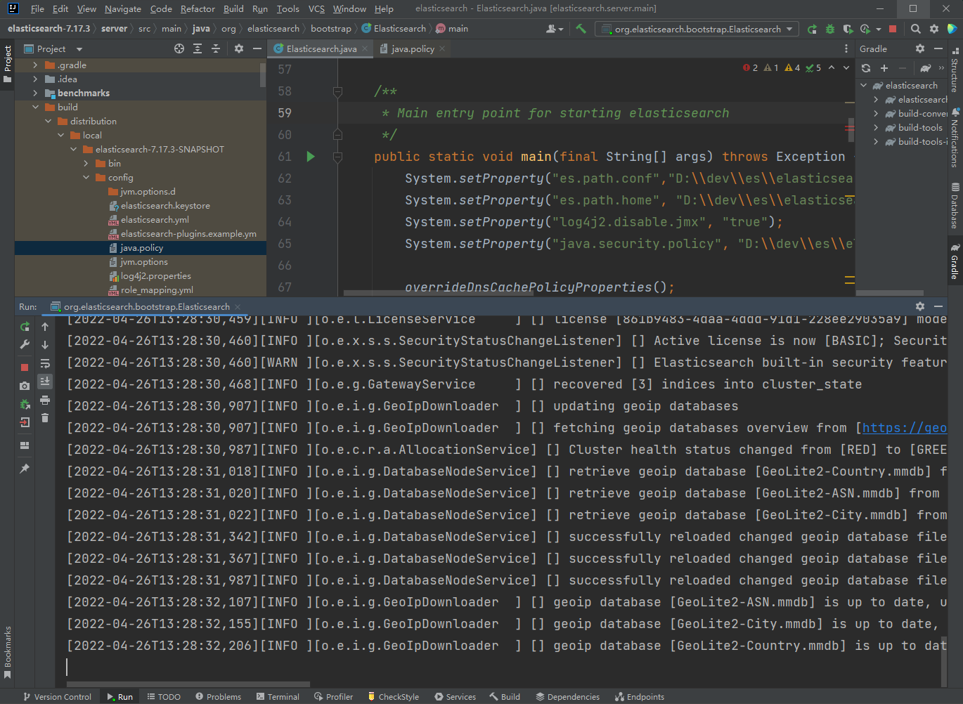Click the green Run icon in toolbar

(x=812, y=29)
